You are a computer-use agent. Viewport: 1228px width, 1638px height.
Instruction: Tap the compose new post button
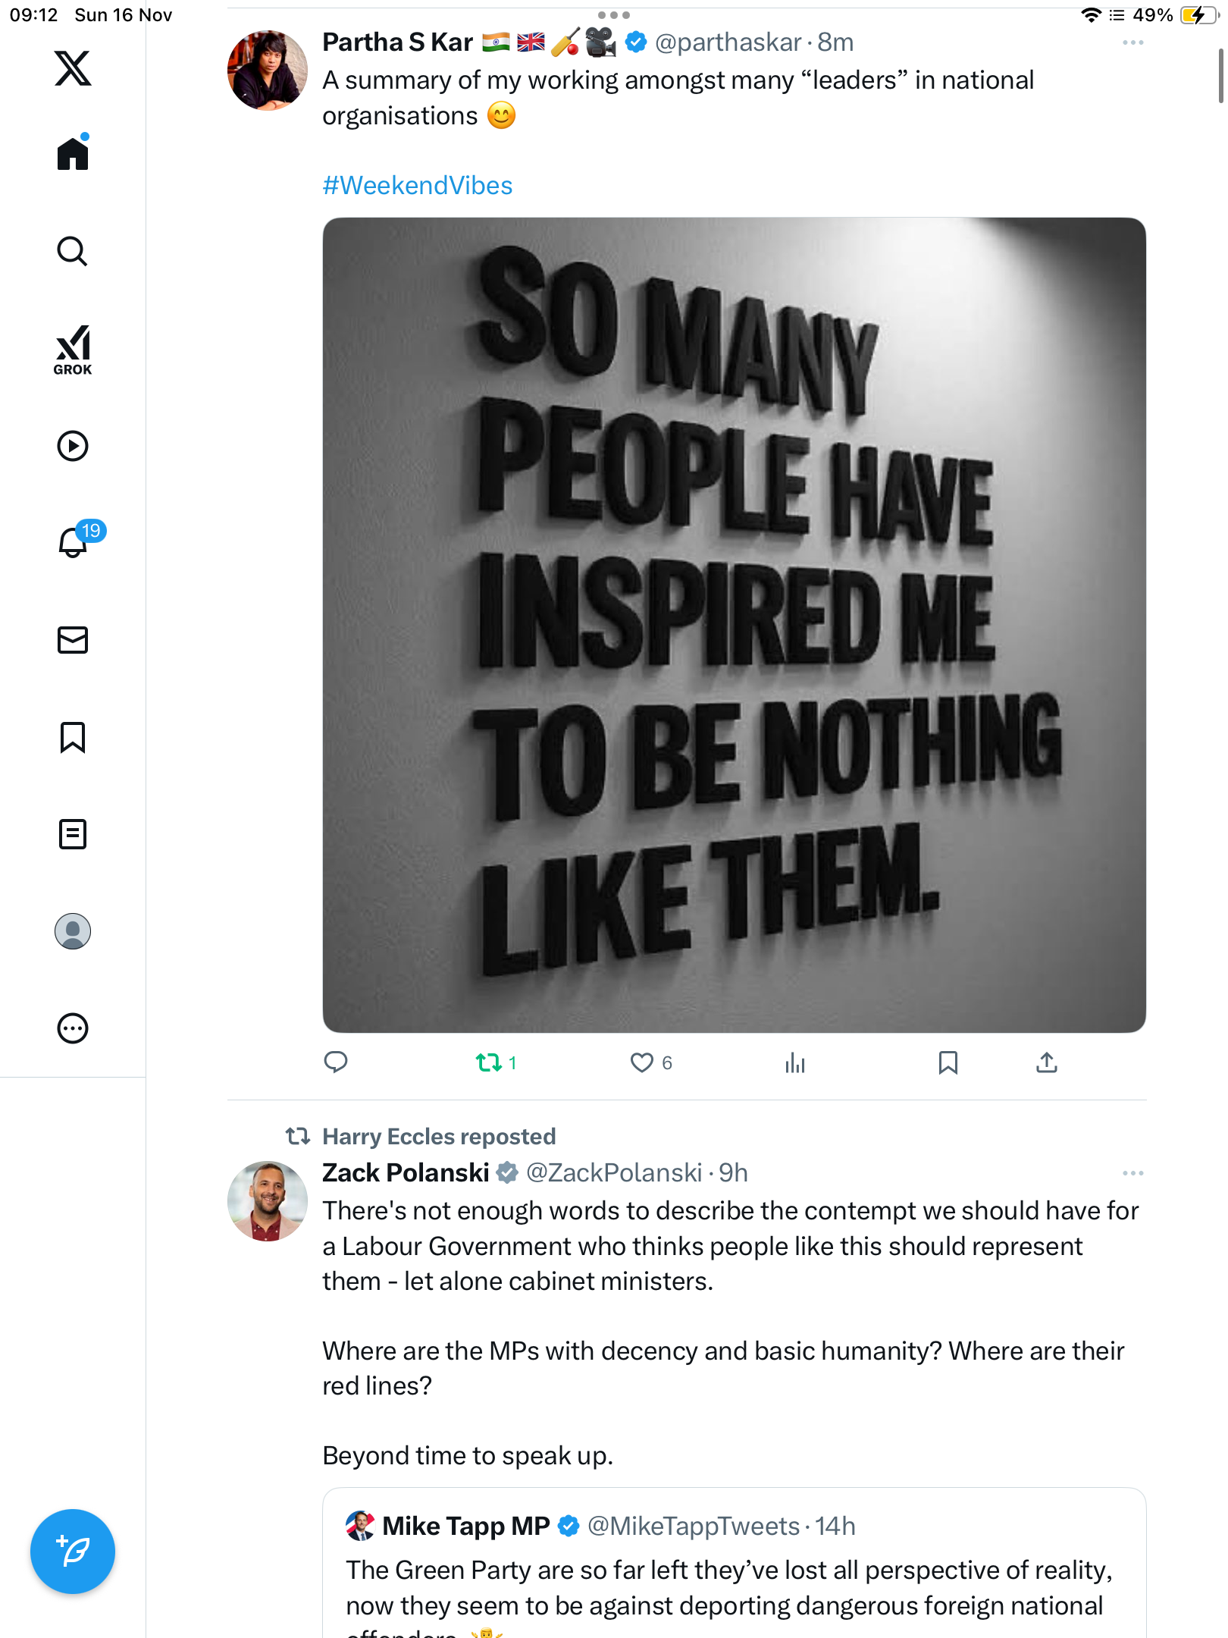tap(73, 1552)
